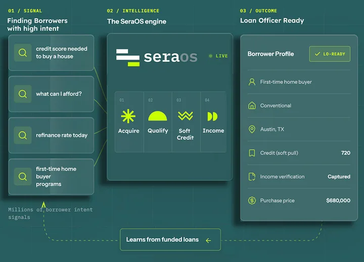Open the 'credit score needed to buy a house' card
The width and height of the screenshot is (364, 262).
pyautogui.click(x=51, y=53)
